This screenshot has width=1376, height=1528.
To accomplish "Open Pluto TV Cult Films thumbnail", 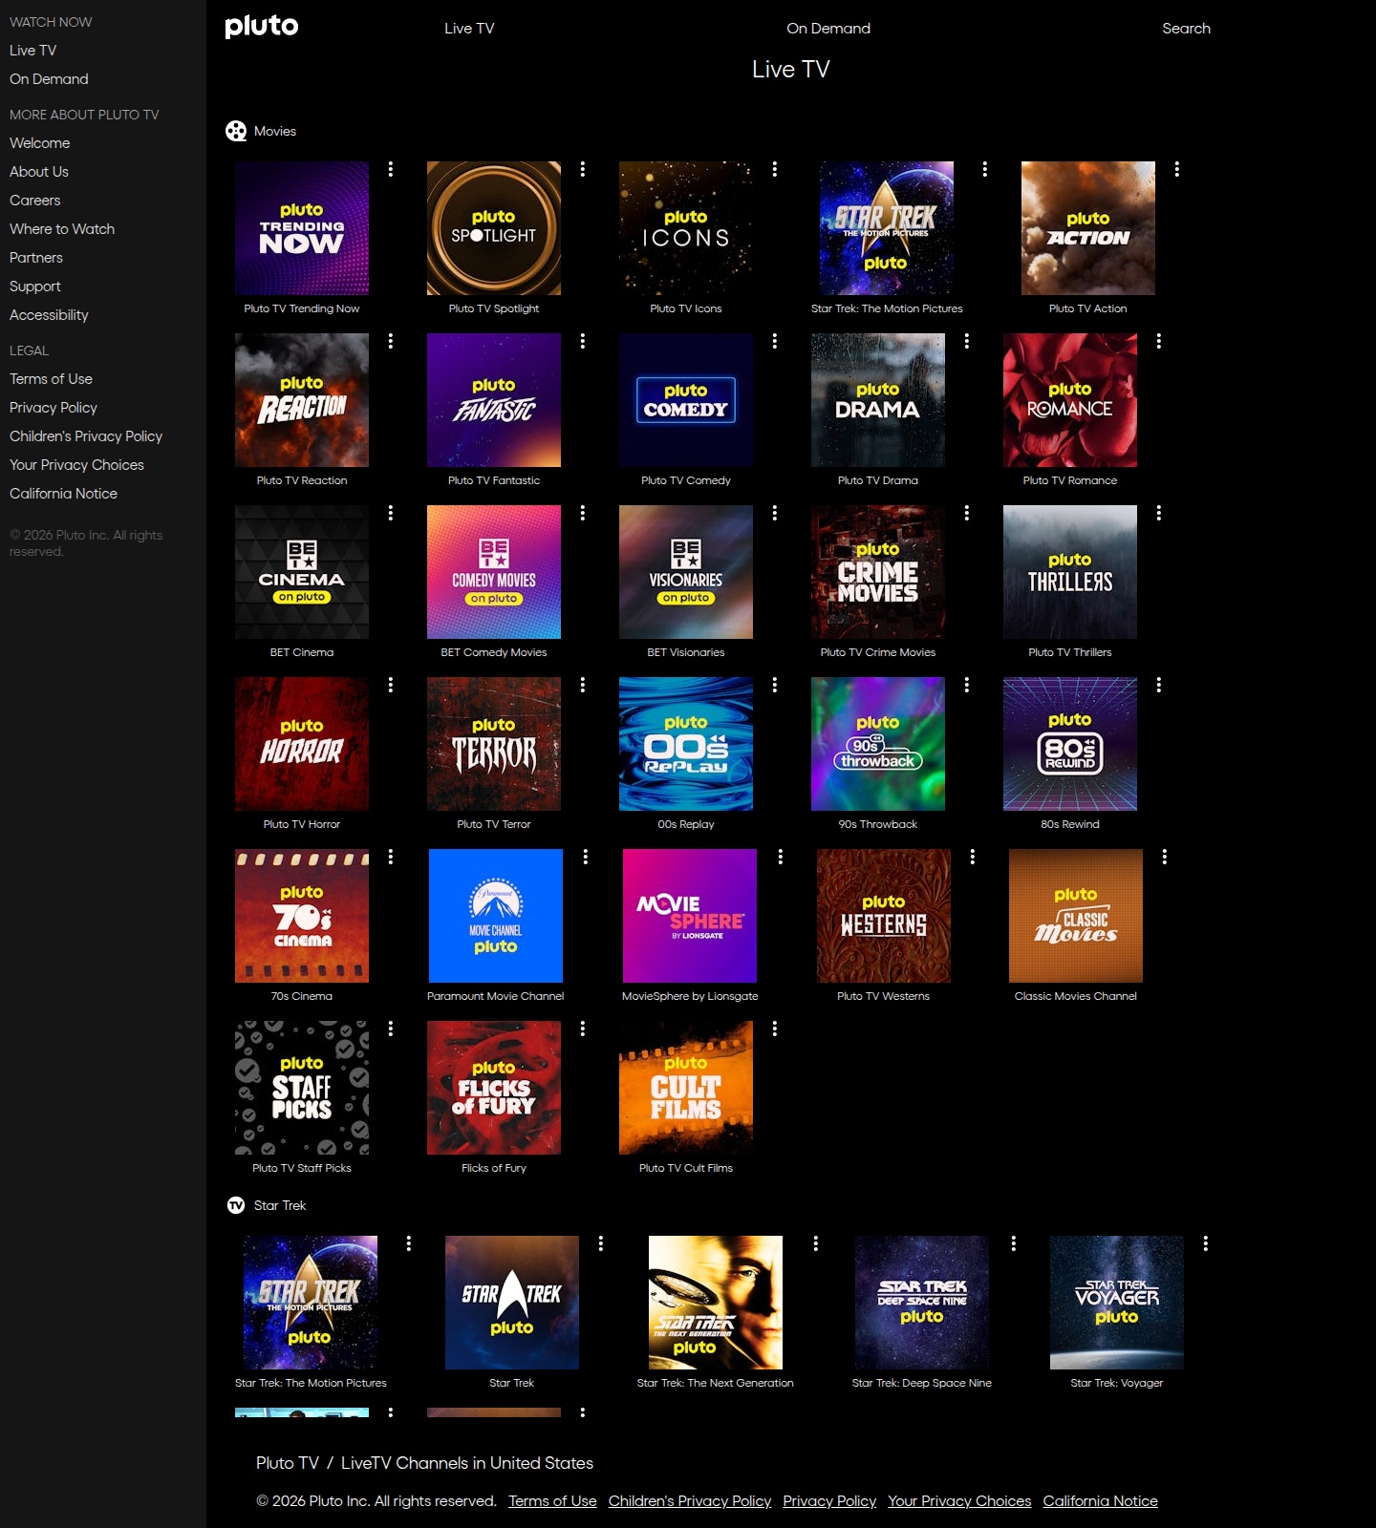I will pos(686,1088).
